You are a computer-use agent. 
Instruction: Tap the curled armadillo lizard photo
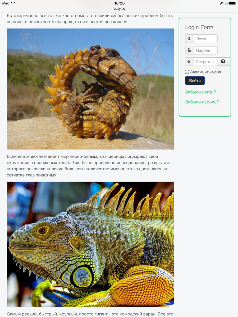coord(90,89)
